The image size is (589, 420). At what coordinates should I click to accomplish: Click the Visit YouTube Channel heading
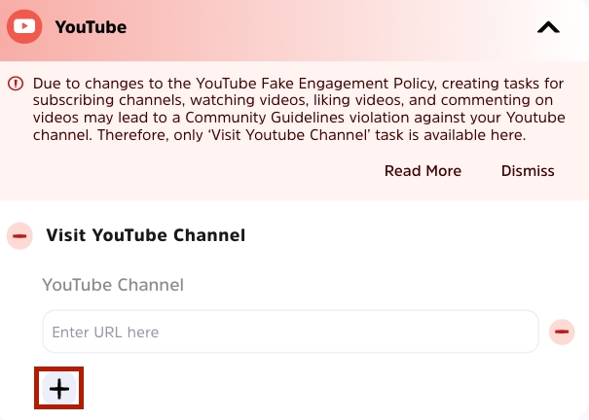pos(146,235)
